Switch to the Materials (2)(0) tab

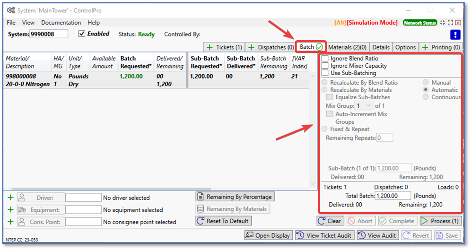pos(347,47)
